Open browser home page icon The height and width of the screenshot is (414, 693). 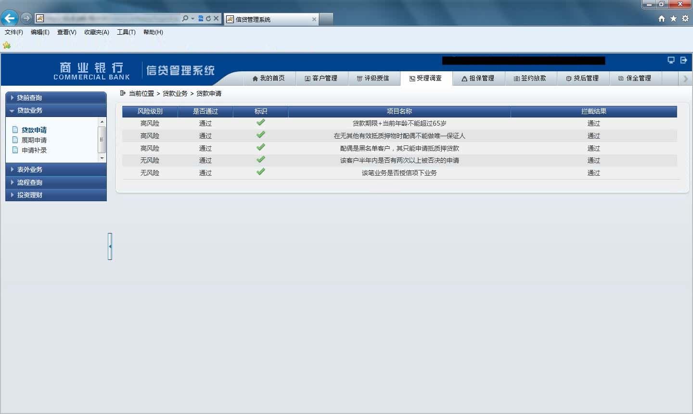click(x=662, y=18)
